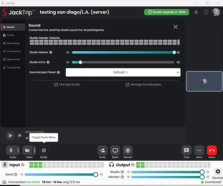Play the selected track
Viewport: 223px width, 186px height.
(x=10, y=135)
